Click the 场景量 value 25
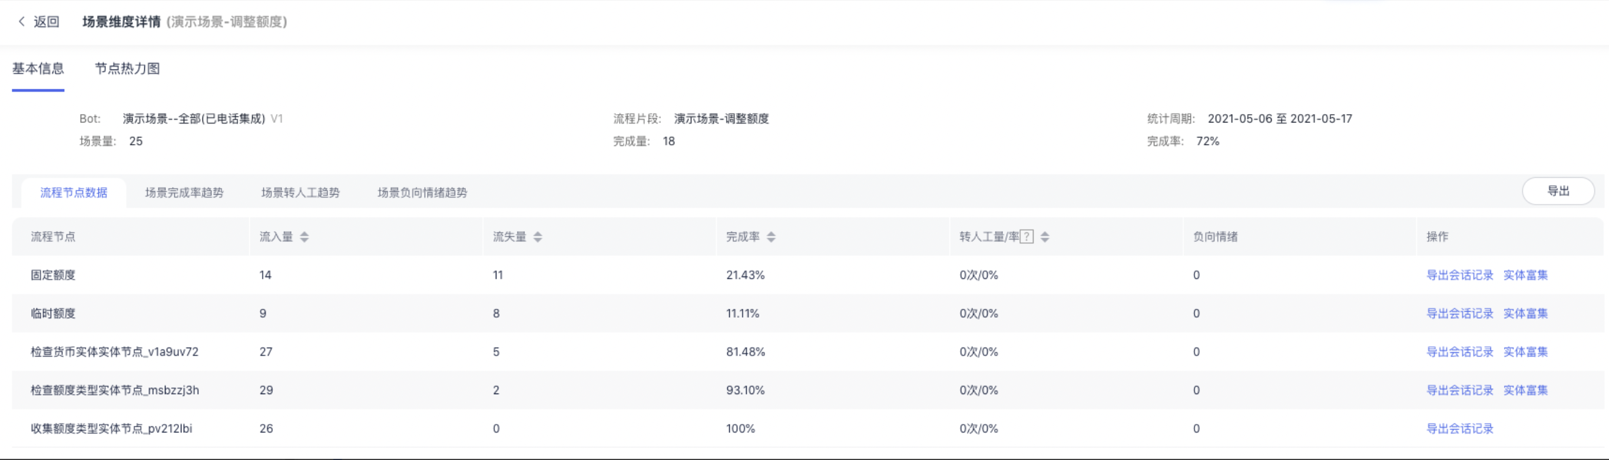 135,142
